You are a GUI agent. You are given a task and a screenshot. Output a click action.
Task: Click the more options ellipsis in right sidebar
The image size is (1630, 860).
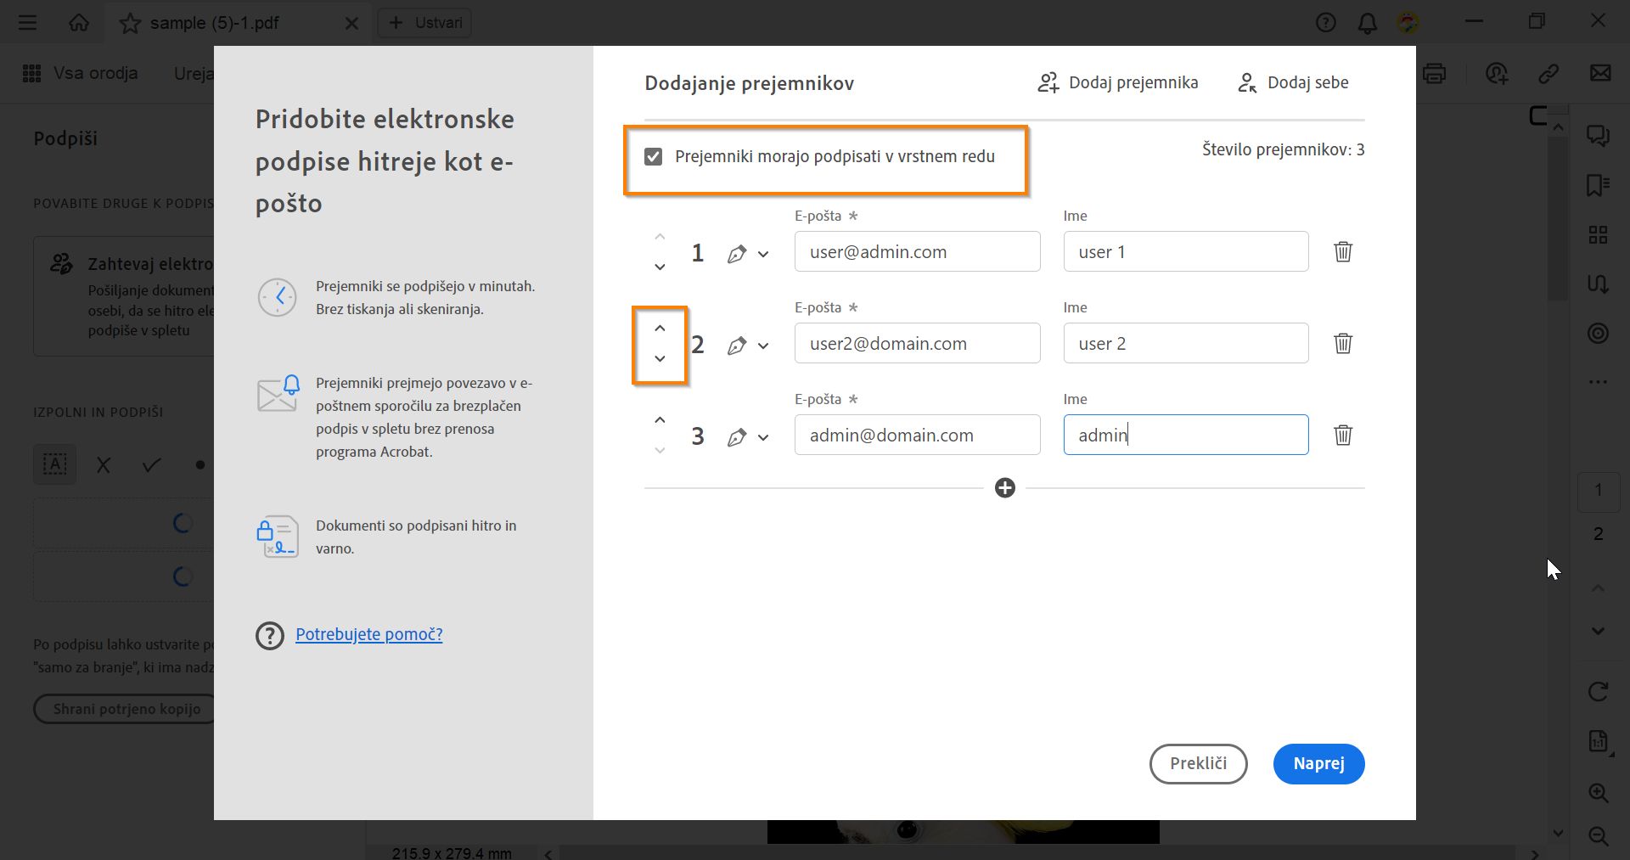coord(1599,382)
